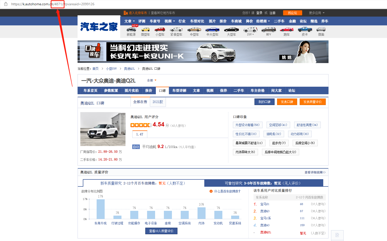The image size is (387, 241).
Task: Open the floating feedback note icon
Action: click(337, 235)
